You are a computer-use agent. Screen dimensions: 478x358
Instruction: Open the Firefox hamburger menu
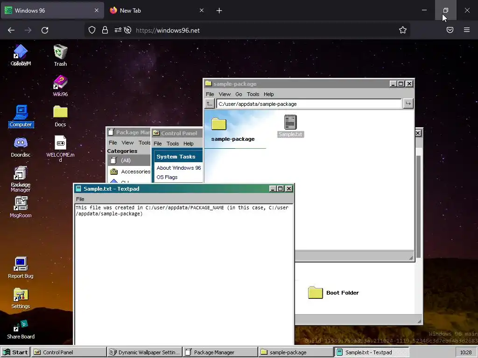coord(467,30)
